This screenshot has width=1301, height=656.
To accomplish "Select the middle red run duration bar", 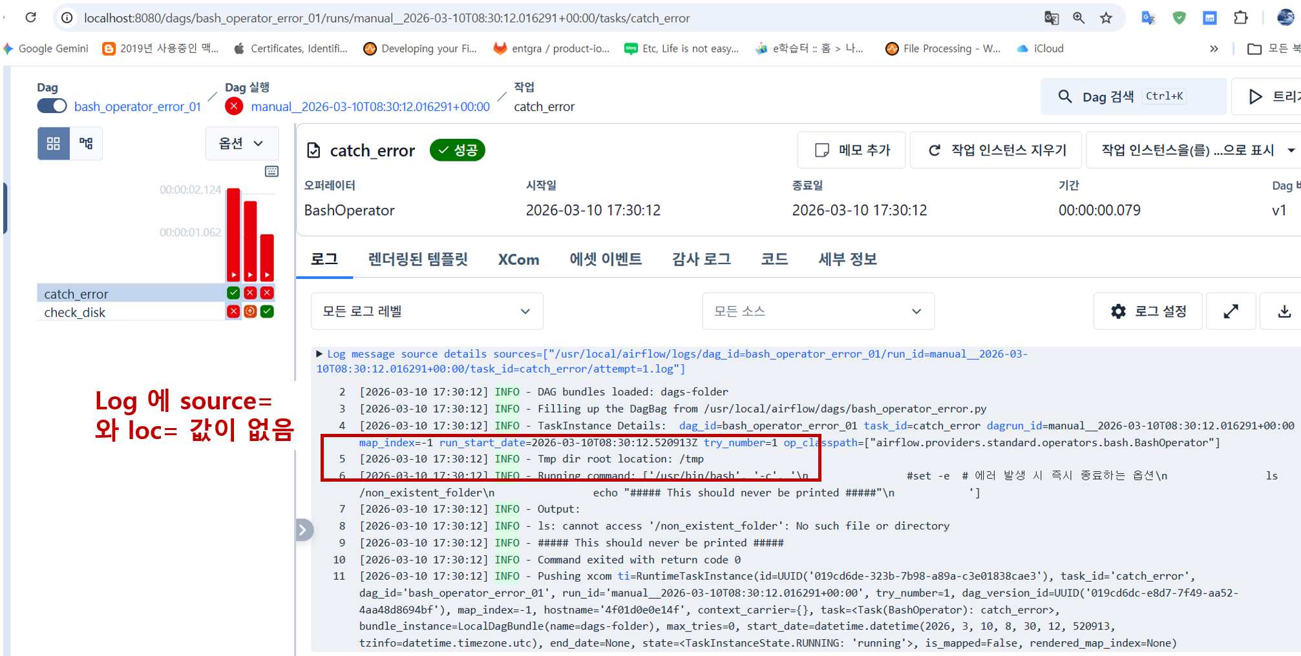I will 250,241.
